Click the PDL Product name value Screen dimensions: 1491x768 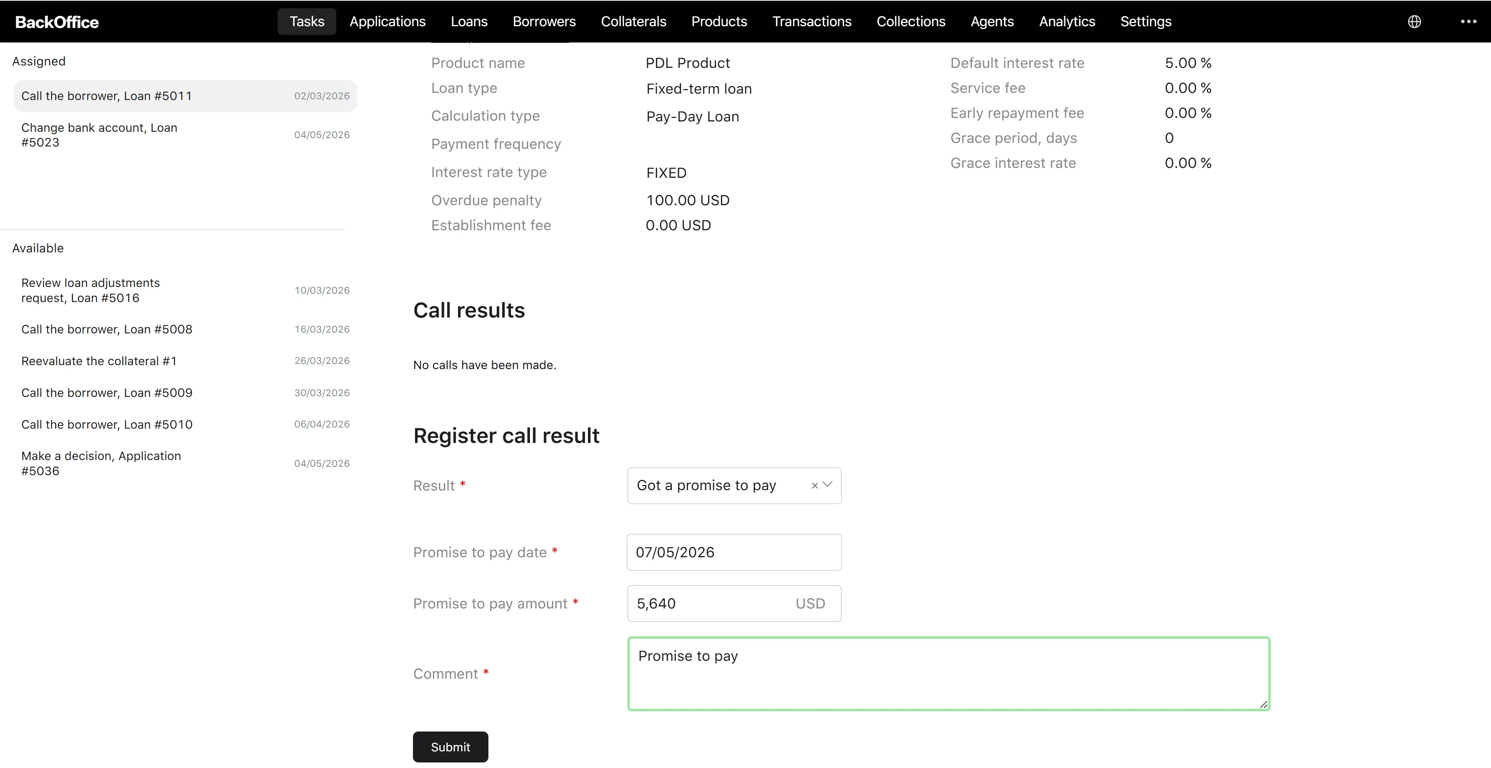pyautogui.click(x=688, y=63)
